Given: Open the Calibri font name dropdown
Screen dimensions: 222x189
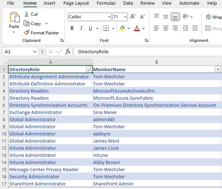Looking at the screenshot, I should 109,17.
